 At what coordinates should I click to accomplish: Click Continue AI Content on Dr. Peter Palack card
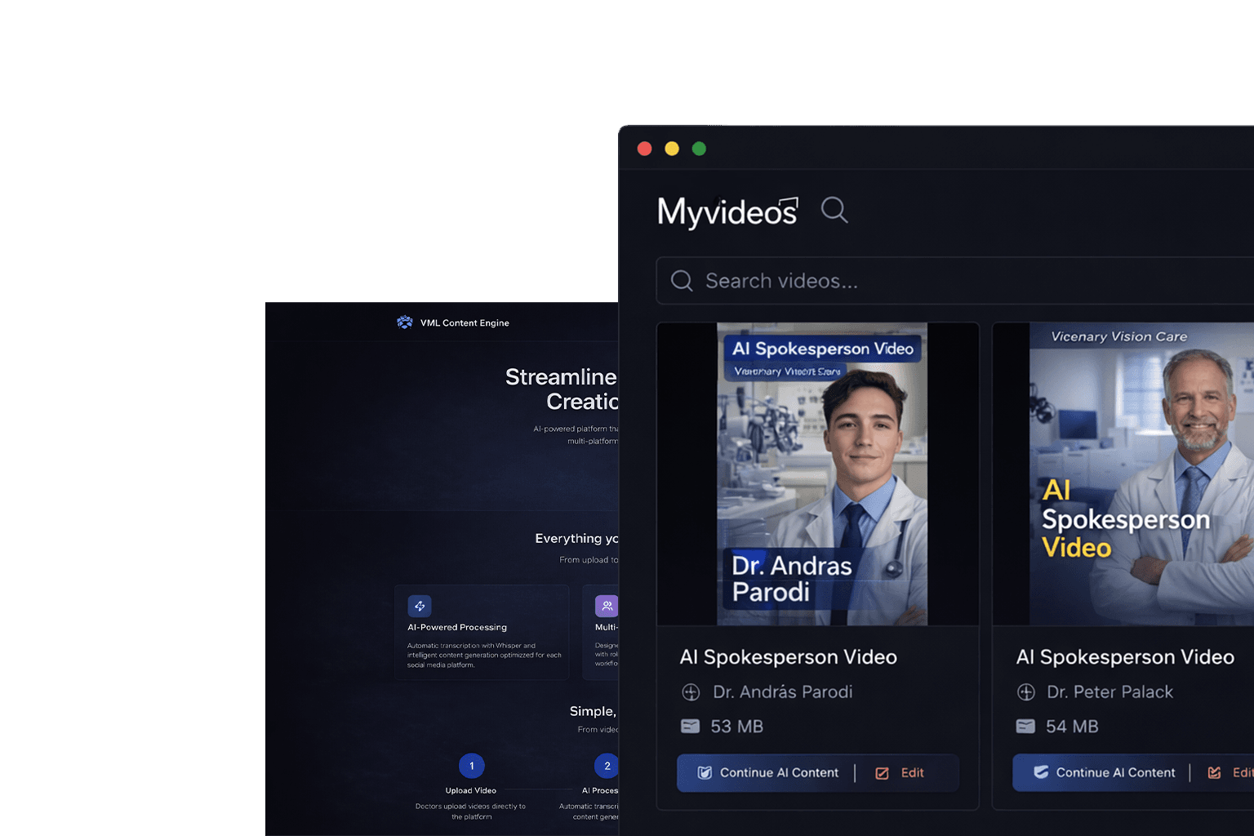coord(1104,772)
